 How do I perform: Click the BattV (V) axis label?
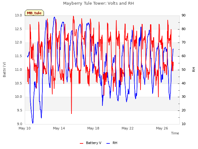pyautogui.click(x=4, y=70)
